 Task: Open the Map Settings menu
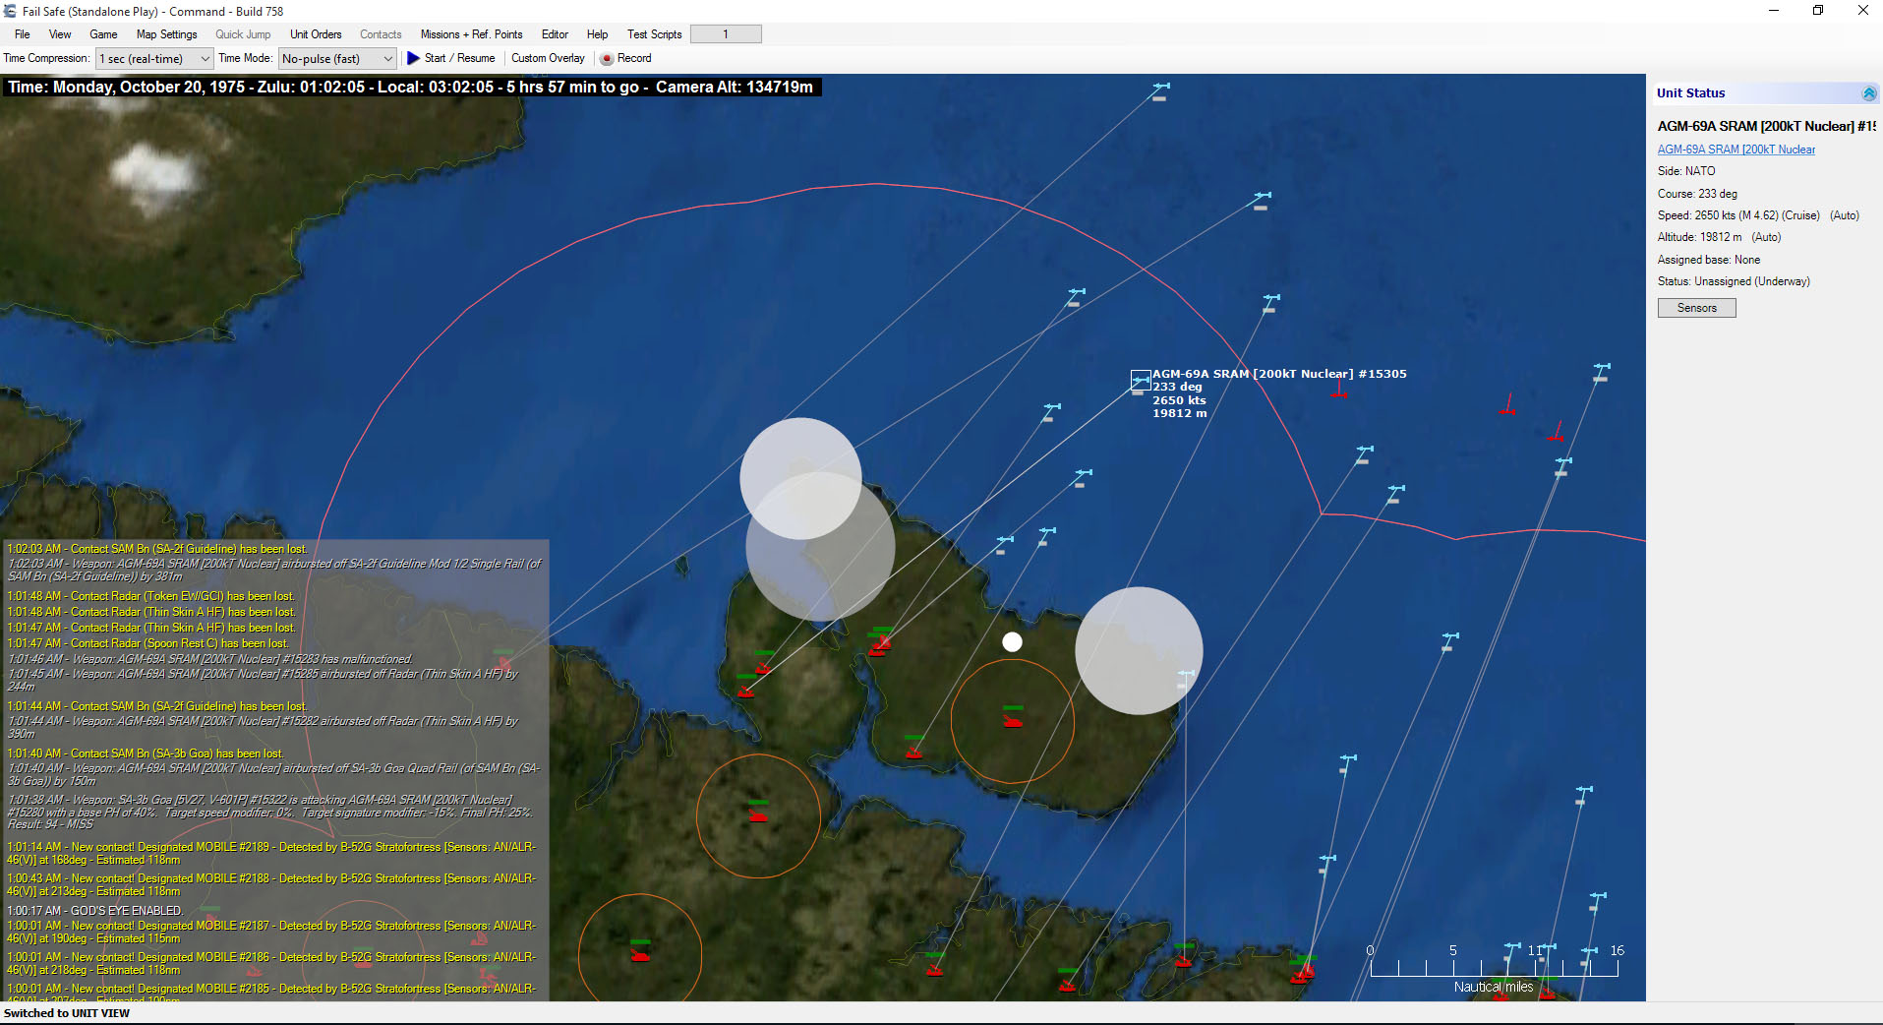tap(165, 33)
